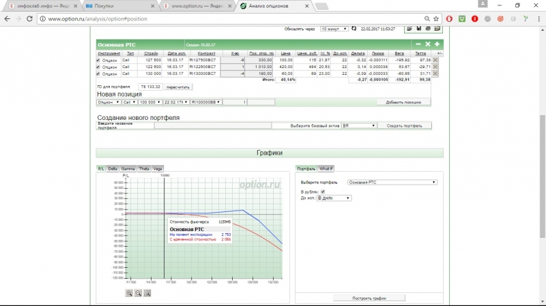546x306 pixels.
Task: Switch to the Delta chart tab
Action: pyautogui.click(x=113, y=168)
